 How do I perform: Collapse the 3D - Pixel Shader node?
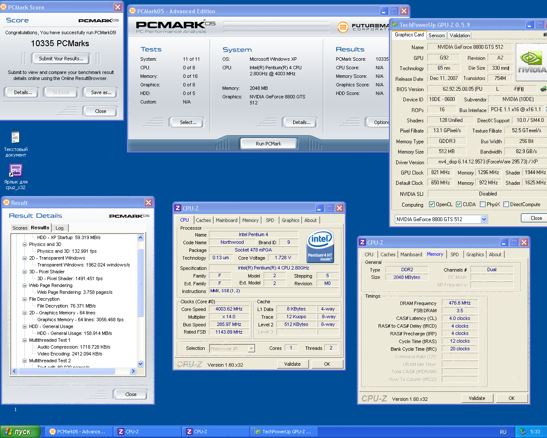coord(24,272)
